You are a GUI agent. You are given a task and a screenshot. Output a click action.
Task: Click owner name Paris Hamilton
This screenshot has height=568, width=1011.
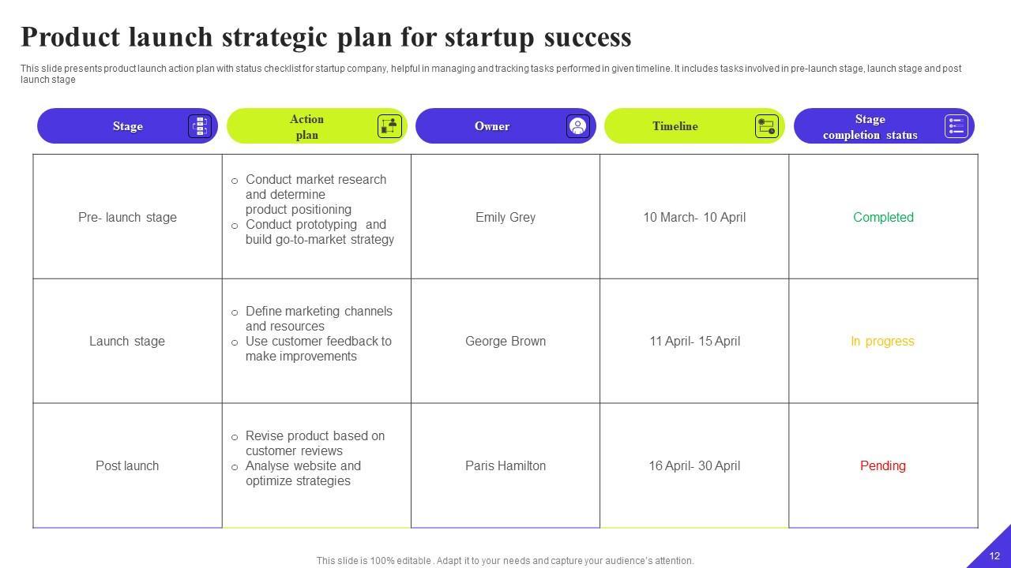pyautogui.click(x=505, y=466)
